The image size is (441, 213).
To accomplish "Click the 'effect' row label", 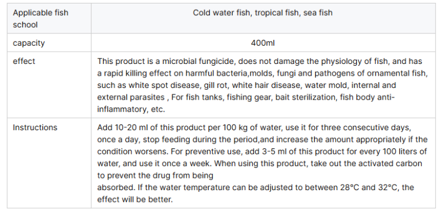I will click(24, 61).
